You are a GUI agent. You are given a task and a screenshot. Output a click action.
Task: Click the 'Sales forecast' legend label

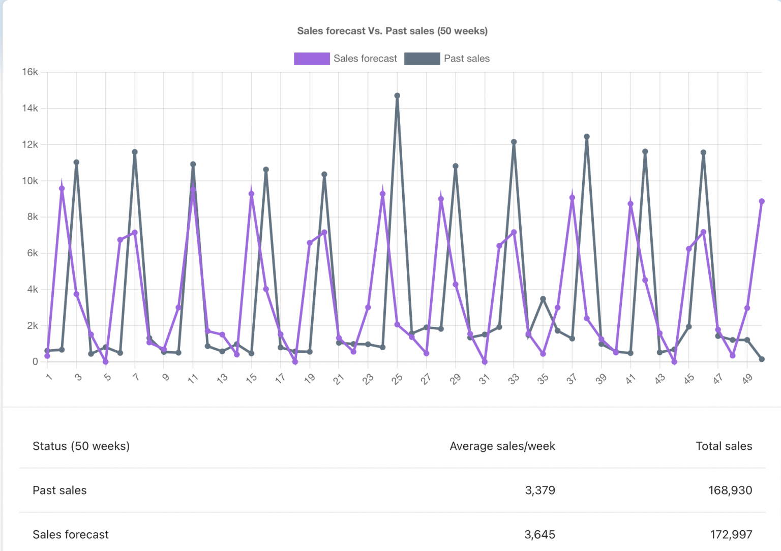coord(365,58)
